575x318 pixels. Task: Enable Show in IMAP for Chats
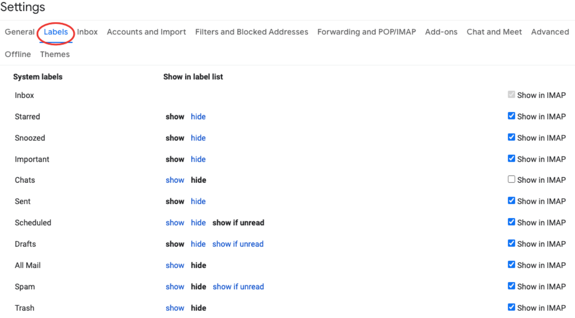(x=511, y=179)
